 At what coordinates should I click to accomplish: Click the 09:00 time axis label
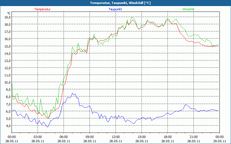[x=90, y=137]
